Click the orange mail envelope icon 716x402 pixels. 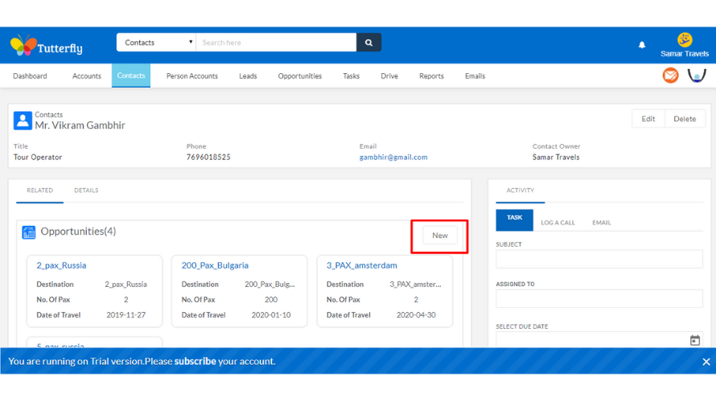click(670, 76)
